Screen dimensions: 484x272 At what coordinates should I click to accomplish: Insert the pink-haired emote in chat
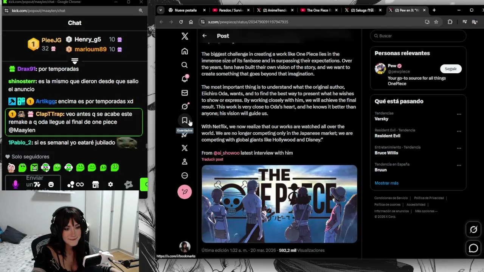click(11, 167)
